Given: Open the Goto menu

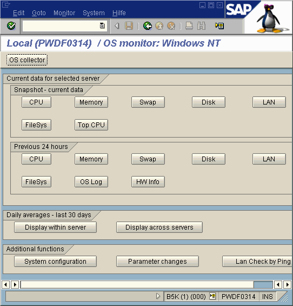Looking at the screenshot, I should click(39, 13).
